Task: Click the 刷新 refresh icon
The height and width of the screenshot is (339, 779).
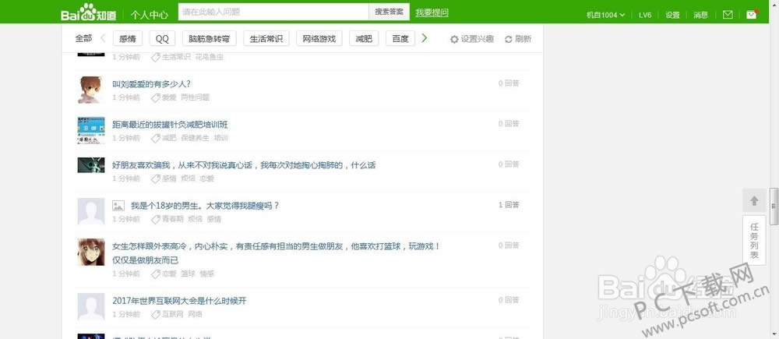Action: pyautogui.click(x=509, y=39)
